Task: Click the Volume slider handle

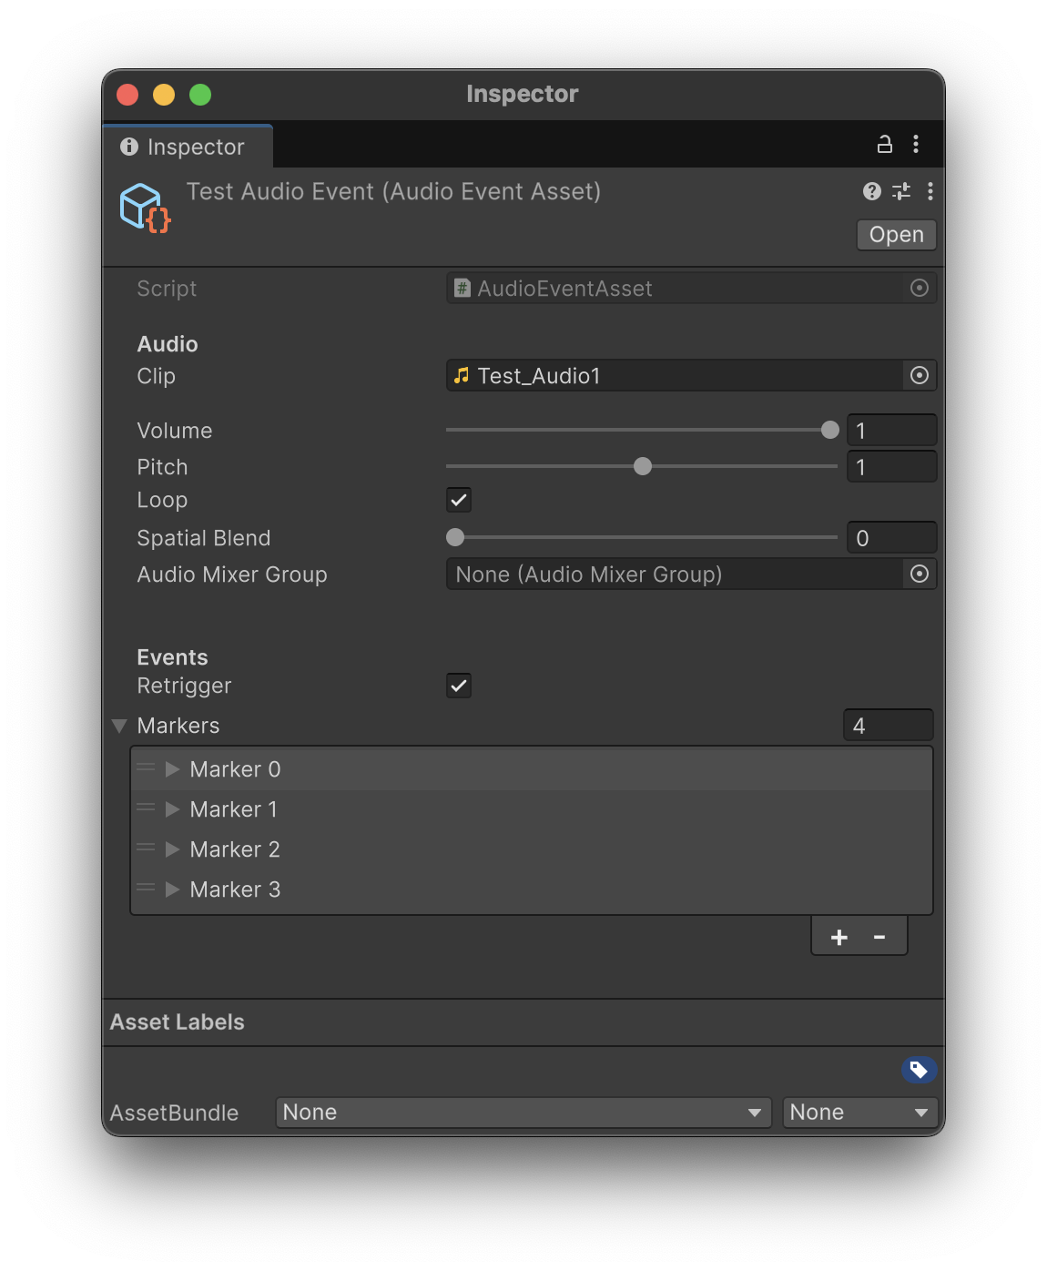Action: (x=829, y=430)
